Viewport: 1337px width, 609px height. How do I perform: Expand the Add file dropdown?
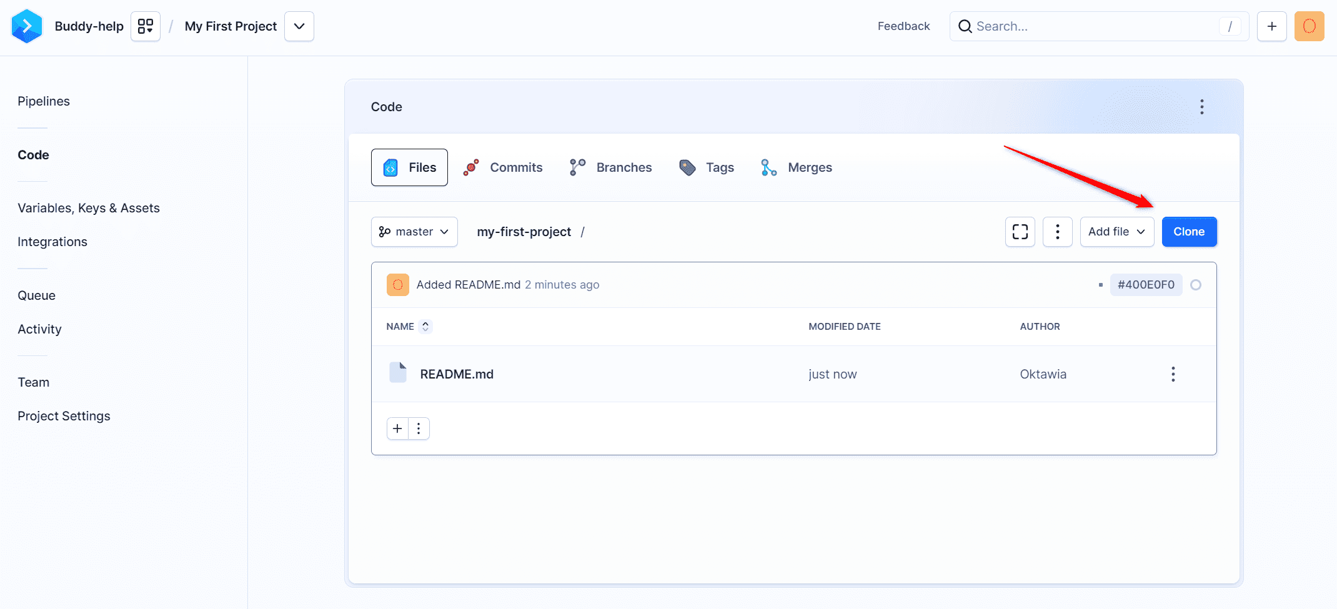(x=1117, y=232)
